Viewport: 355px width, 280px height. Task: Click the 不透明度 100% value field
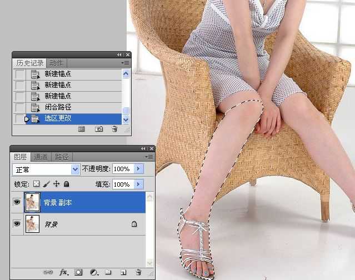point(123,169)
